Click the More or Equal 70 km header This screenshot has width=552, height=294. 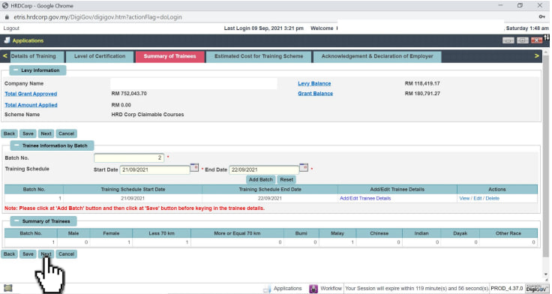coord(237,233)
